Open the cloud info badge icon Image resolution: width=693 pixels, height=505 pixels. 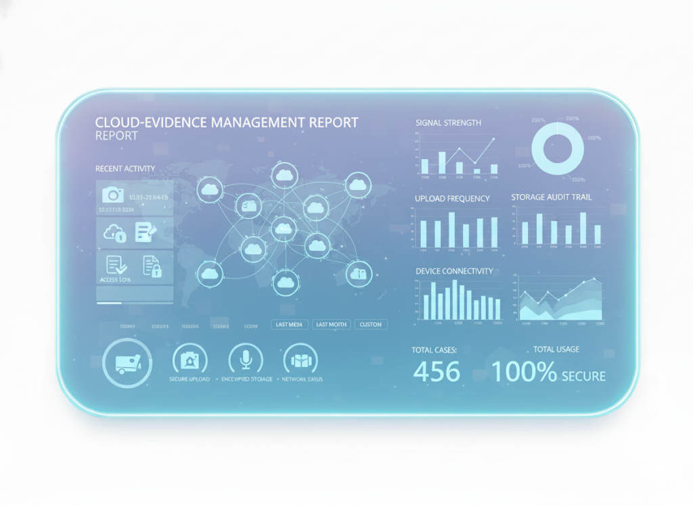(x=114, y=233)
